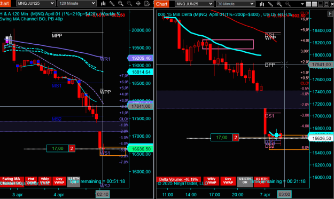Click the MS2 level label on left chart
Screen dimensions: 334x199
tap(57, 119)
